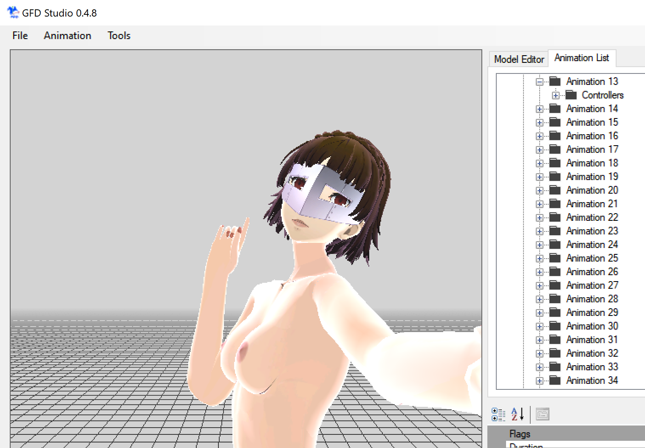Screen dimensions: 645x448
Task: Select the Animation 26 tree item
Action: 592,272
